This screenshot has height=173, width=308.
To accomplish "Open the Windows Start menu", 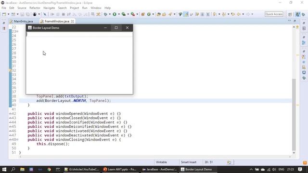I will point(4,169).
